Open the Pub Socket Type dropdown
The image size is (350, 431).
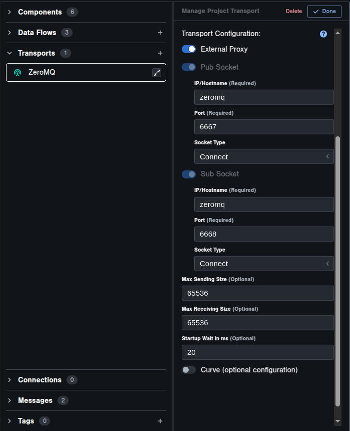[264, 156]
